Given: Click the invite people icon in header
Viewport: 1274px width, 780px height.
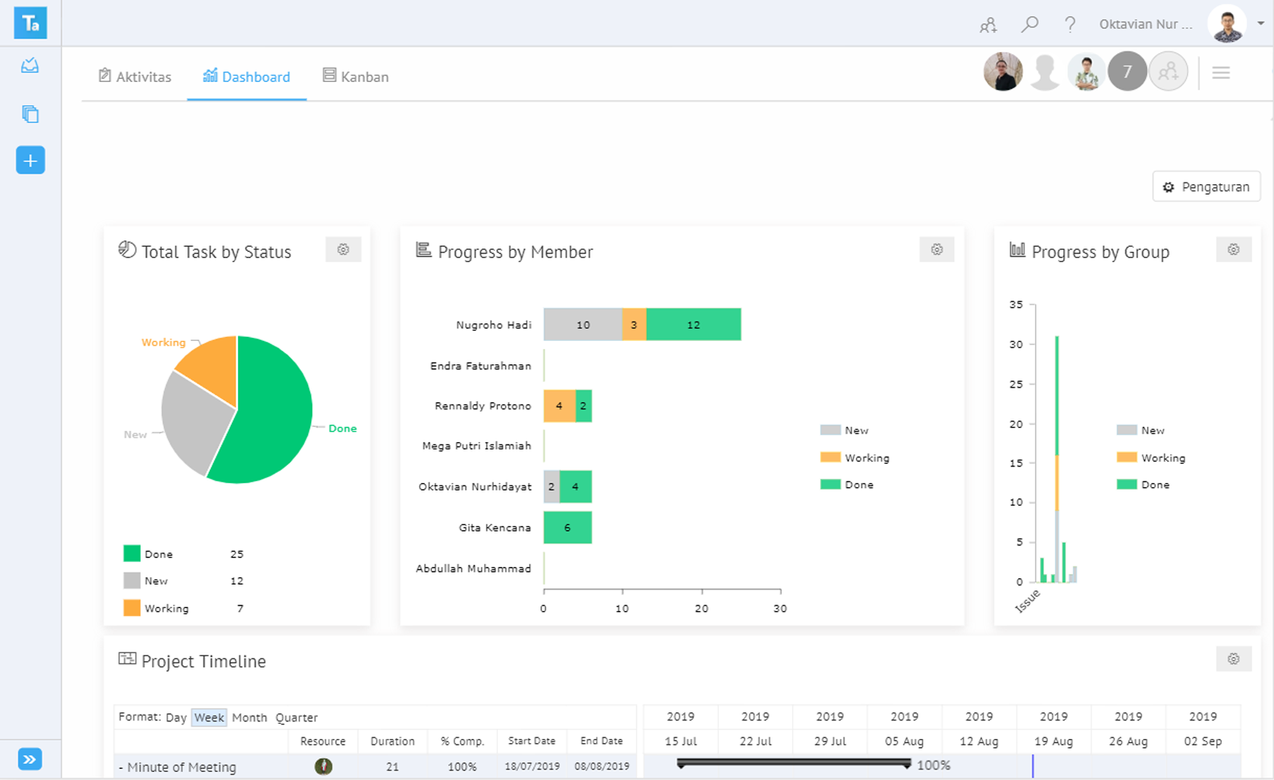Looking at the screenshot, I should [x=988, y=26].
